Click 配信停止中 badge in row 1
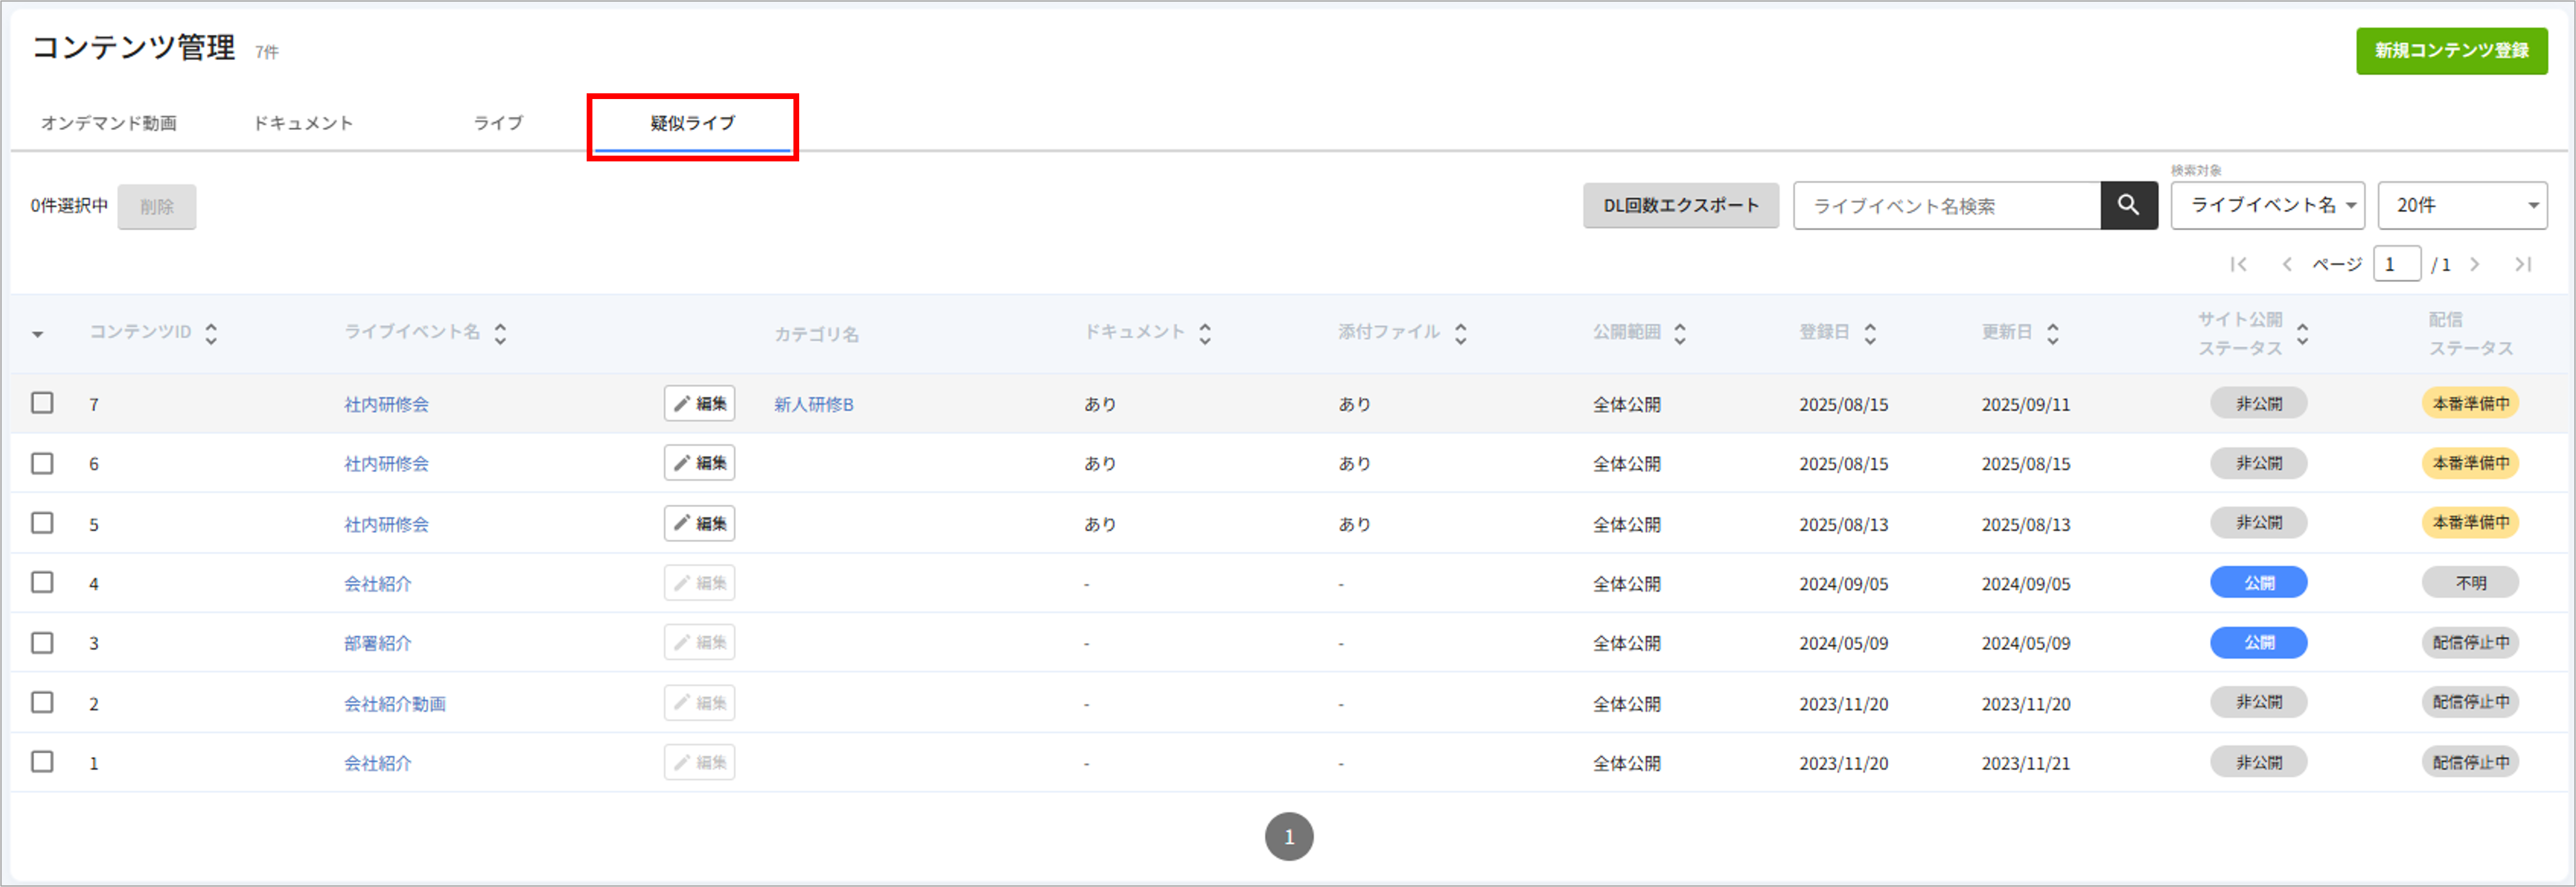The image size is (2576, 887). (2470, 763)
